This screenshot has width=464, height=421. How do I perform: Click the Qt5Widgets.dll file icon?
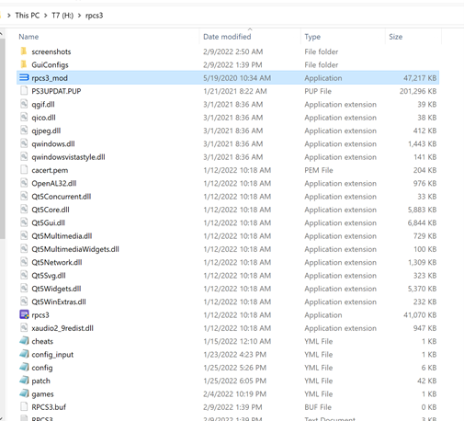tap(24, 289)
